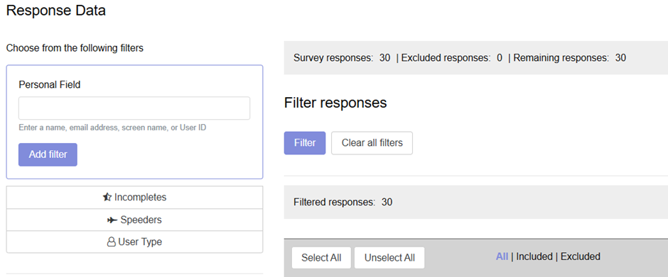Click Clear all filters
Screen dimensions: 668x277
point(372,142)
